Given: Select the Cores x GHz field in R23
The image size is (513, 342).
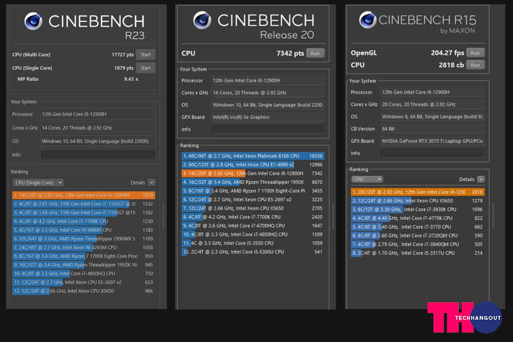Looking at the screenshot, I should pyautogui.click(x=98, y=128).
